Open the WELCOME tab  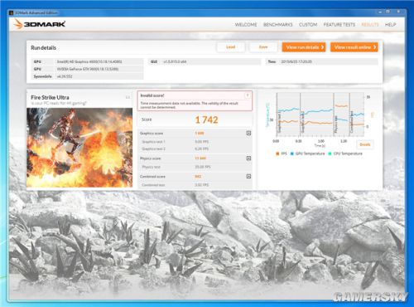point(246,25)
